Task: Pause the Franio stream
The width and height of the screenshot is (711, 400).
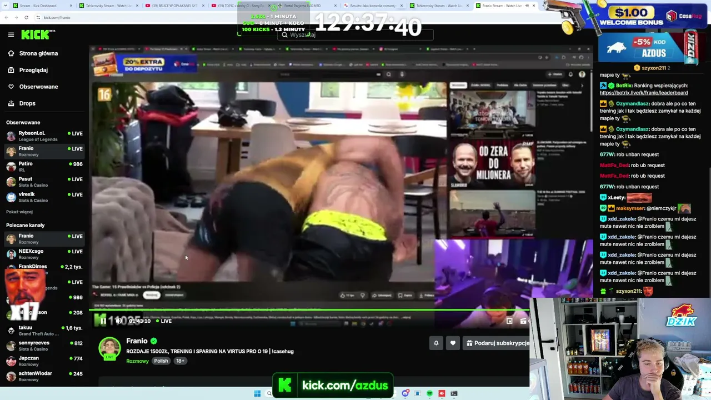Action: (x=103, y=321)
